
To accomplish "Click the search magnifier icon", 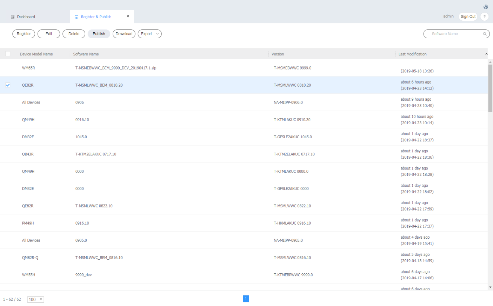I will (x=485, y=34).
